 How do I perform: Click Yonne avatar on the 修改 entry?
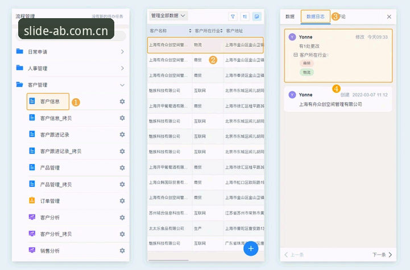[x=292, y=37]
